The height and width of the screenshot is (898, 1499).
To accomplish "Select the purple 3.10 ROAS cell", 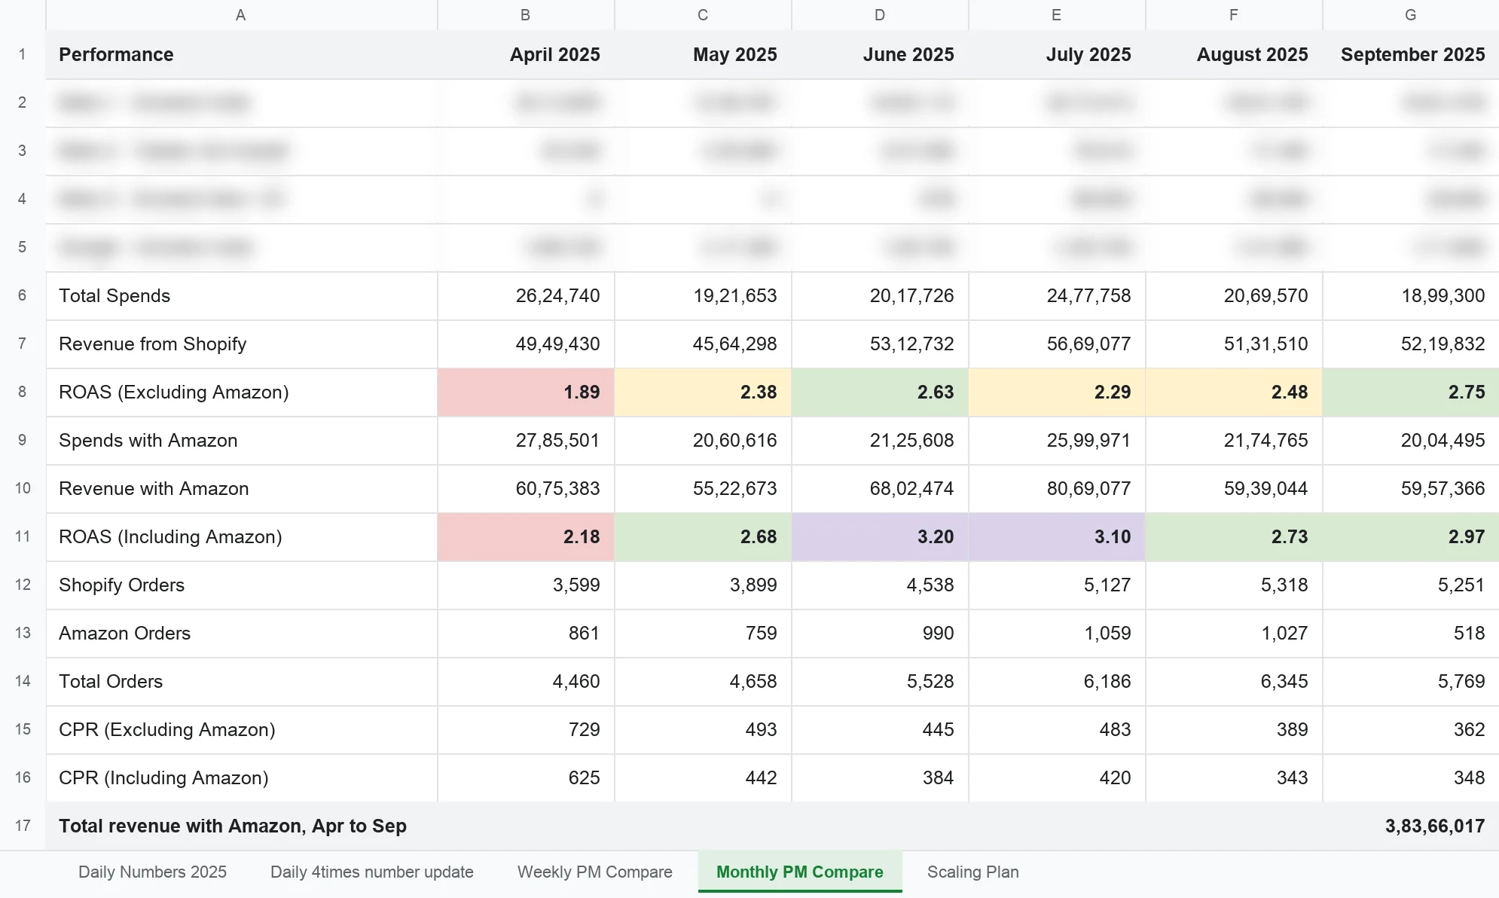I will [1057, 536].
